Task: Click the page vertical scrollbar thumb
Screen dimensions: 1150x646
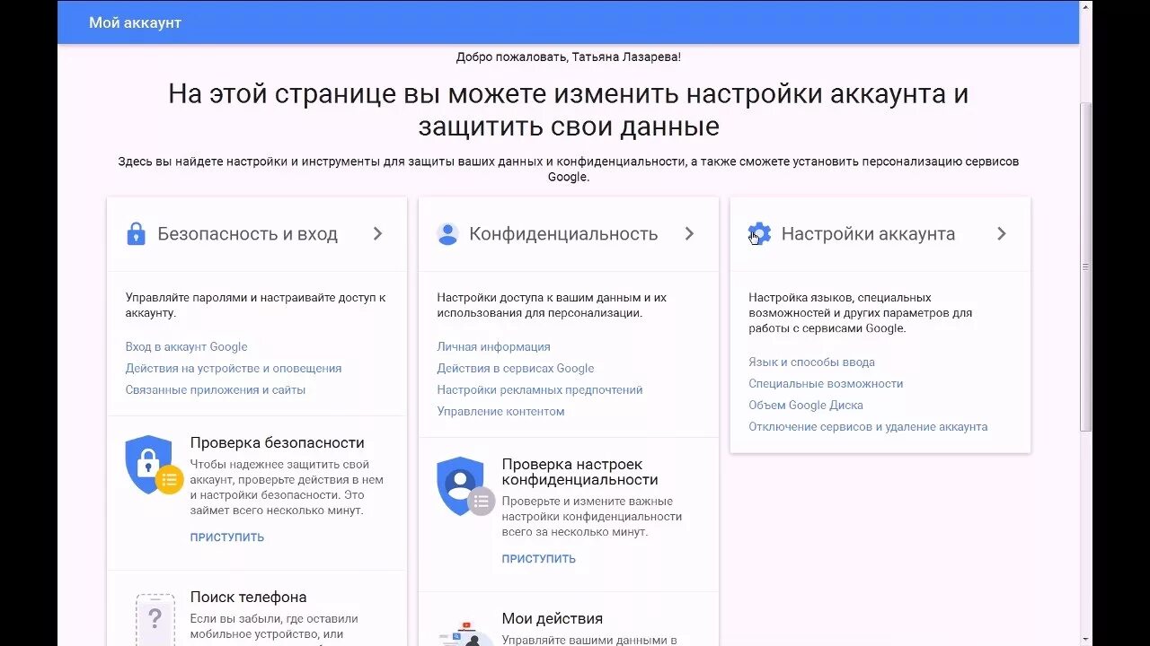Action: 1085,266
